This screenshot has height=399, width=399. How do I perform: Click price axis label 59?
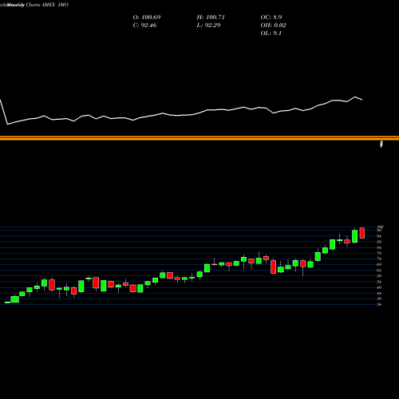point(379,276)
